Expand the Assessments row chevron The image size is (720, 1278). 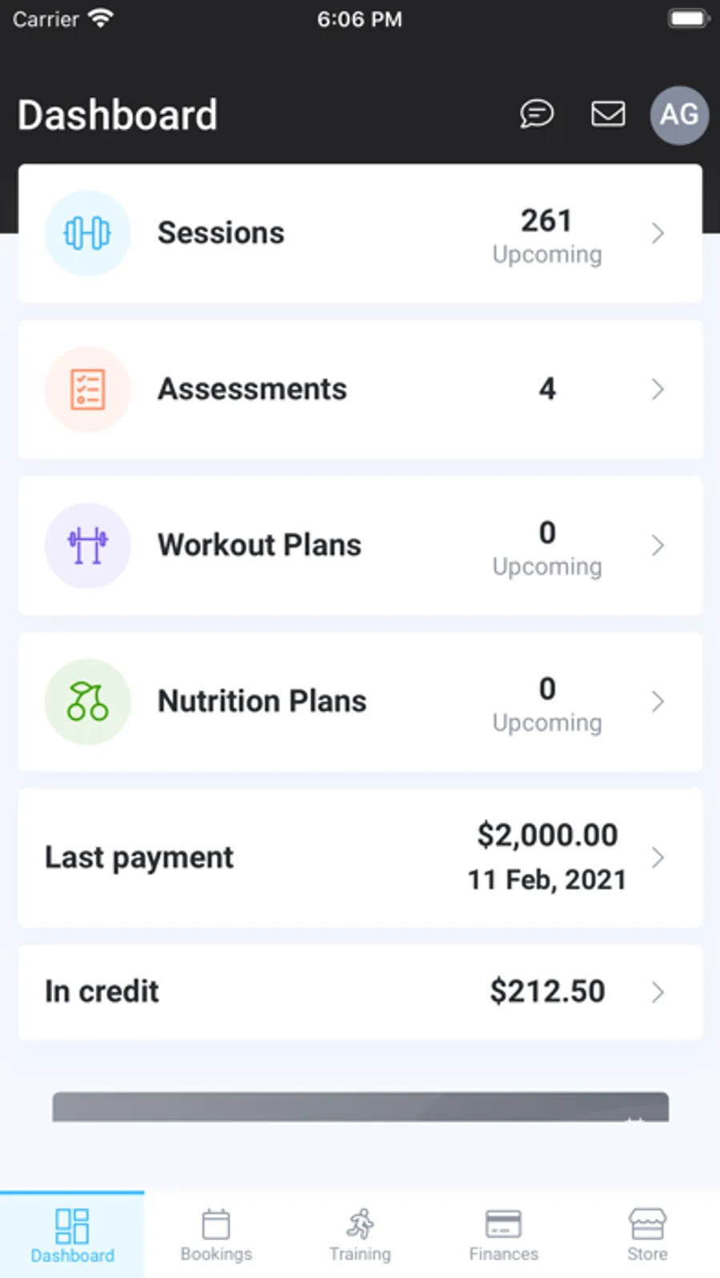click(658, 389)
